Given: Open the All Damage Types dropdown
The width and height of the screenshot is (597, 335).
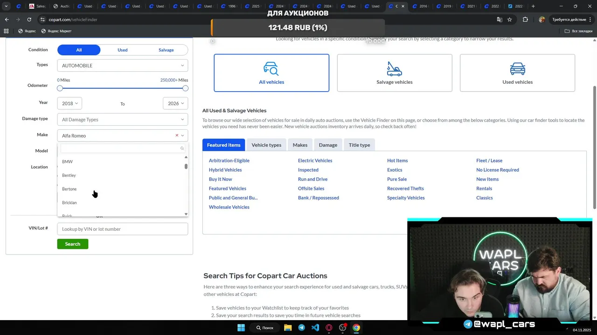Looking at the screenshot, I should (123, 120).
